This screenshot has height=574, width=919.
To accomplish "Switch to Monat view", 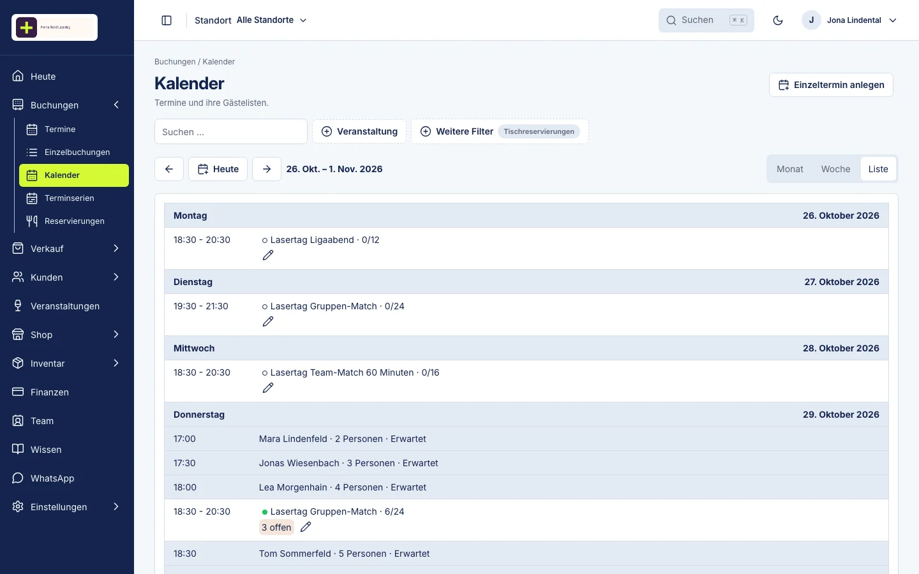I will click(x=789, y=169).
